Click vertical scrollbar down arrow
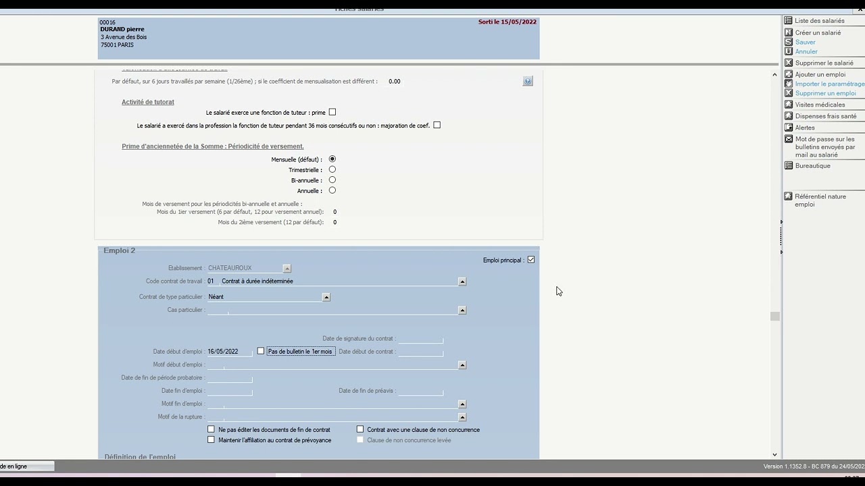Screen dimensions: 865x486 pos(774,454)
